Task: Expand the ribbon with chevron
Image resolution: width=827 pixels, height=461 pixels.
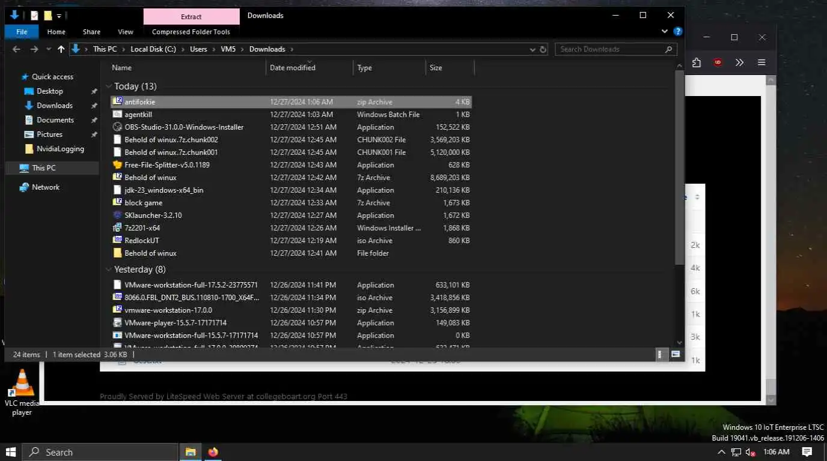Action: pyautogui.click(x=665, y=31)
